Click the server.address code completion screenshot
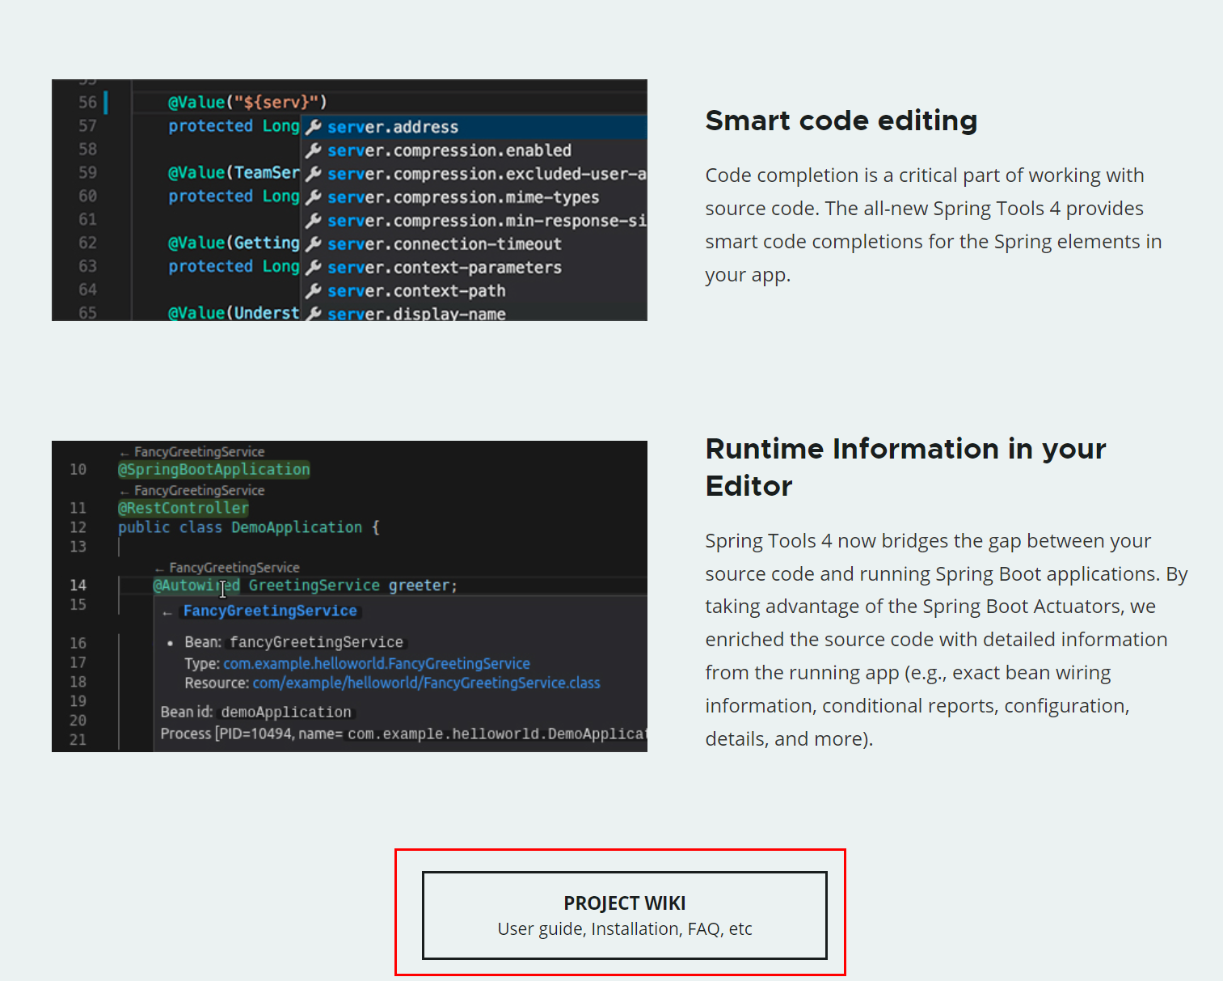The image size is (1223, 981). point(349,200)
